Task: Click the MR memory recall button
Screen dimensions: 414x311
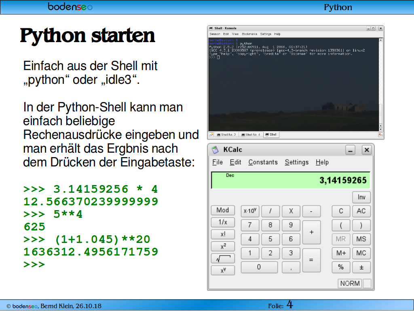Action: pos(341,239)
